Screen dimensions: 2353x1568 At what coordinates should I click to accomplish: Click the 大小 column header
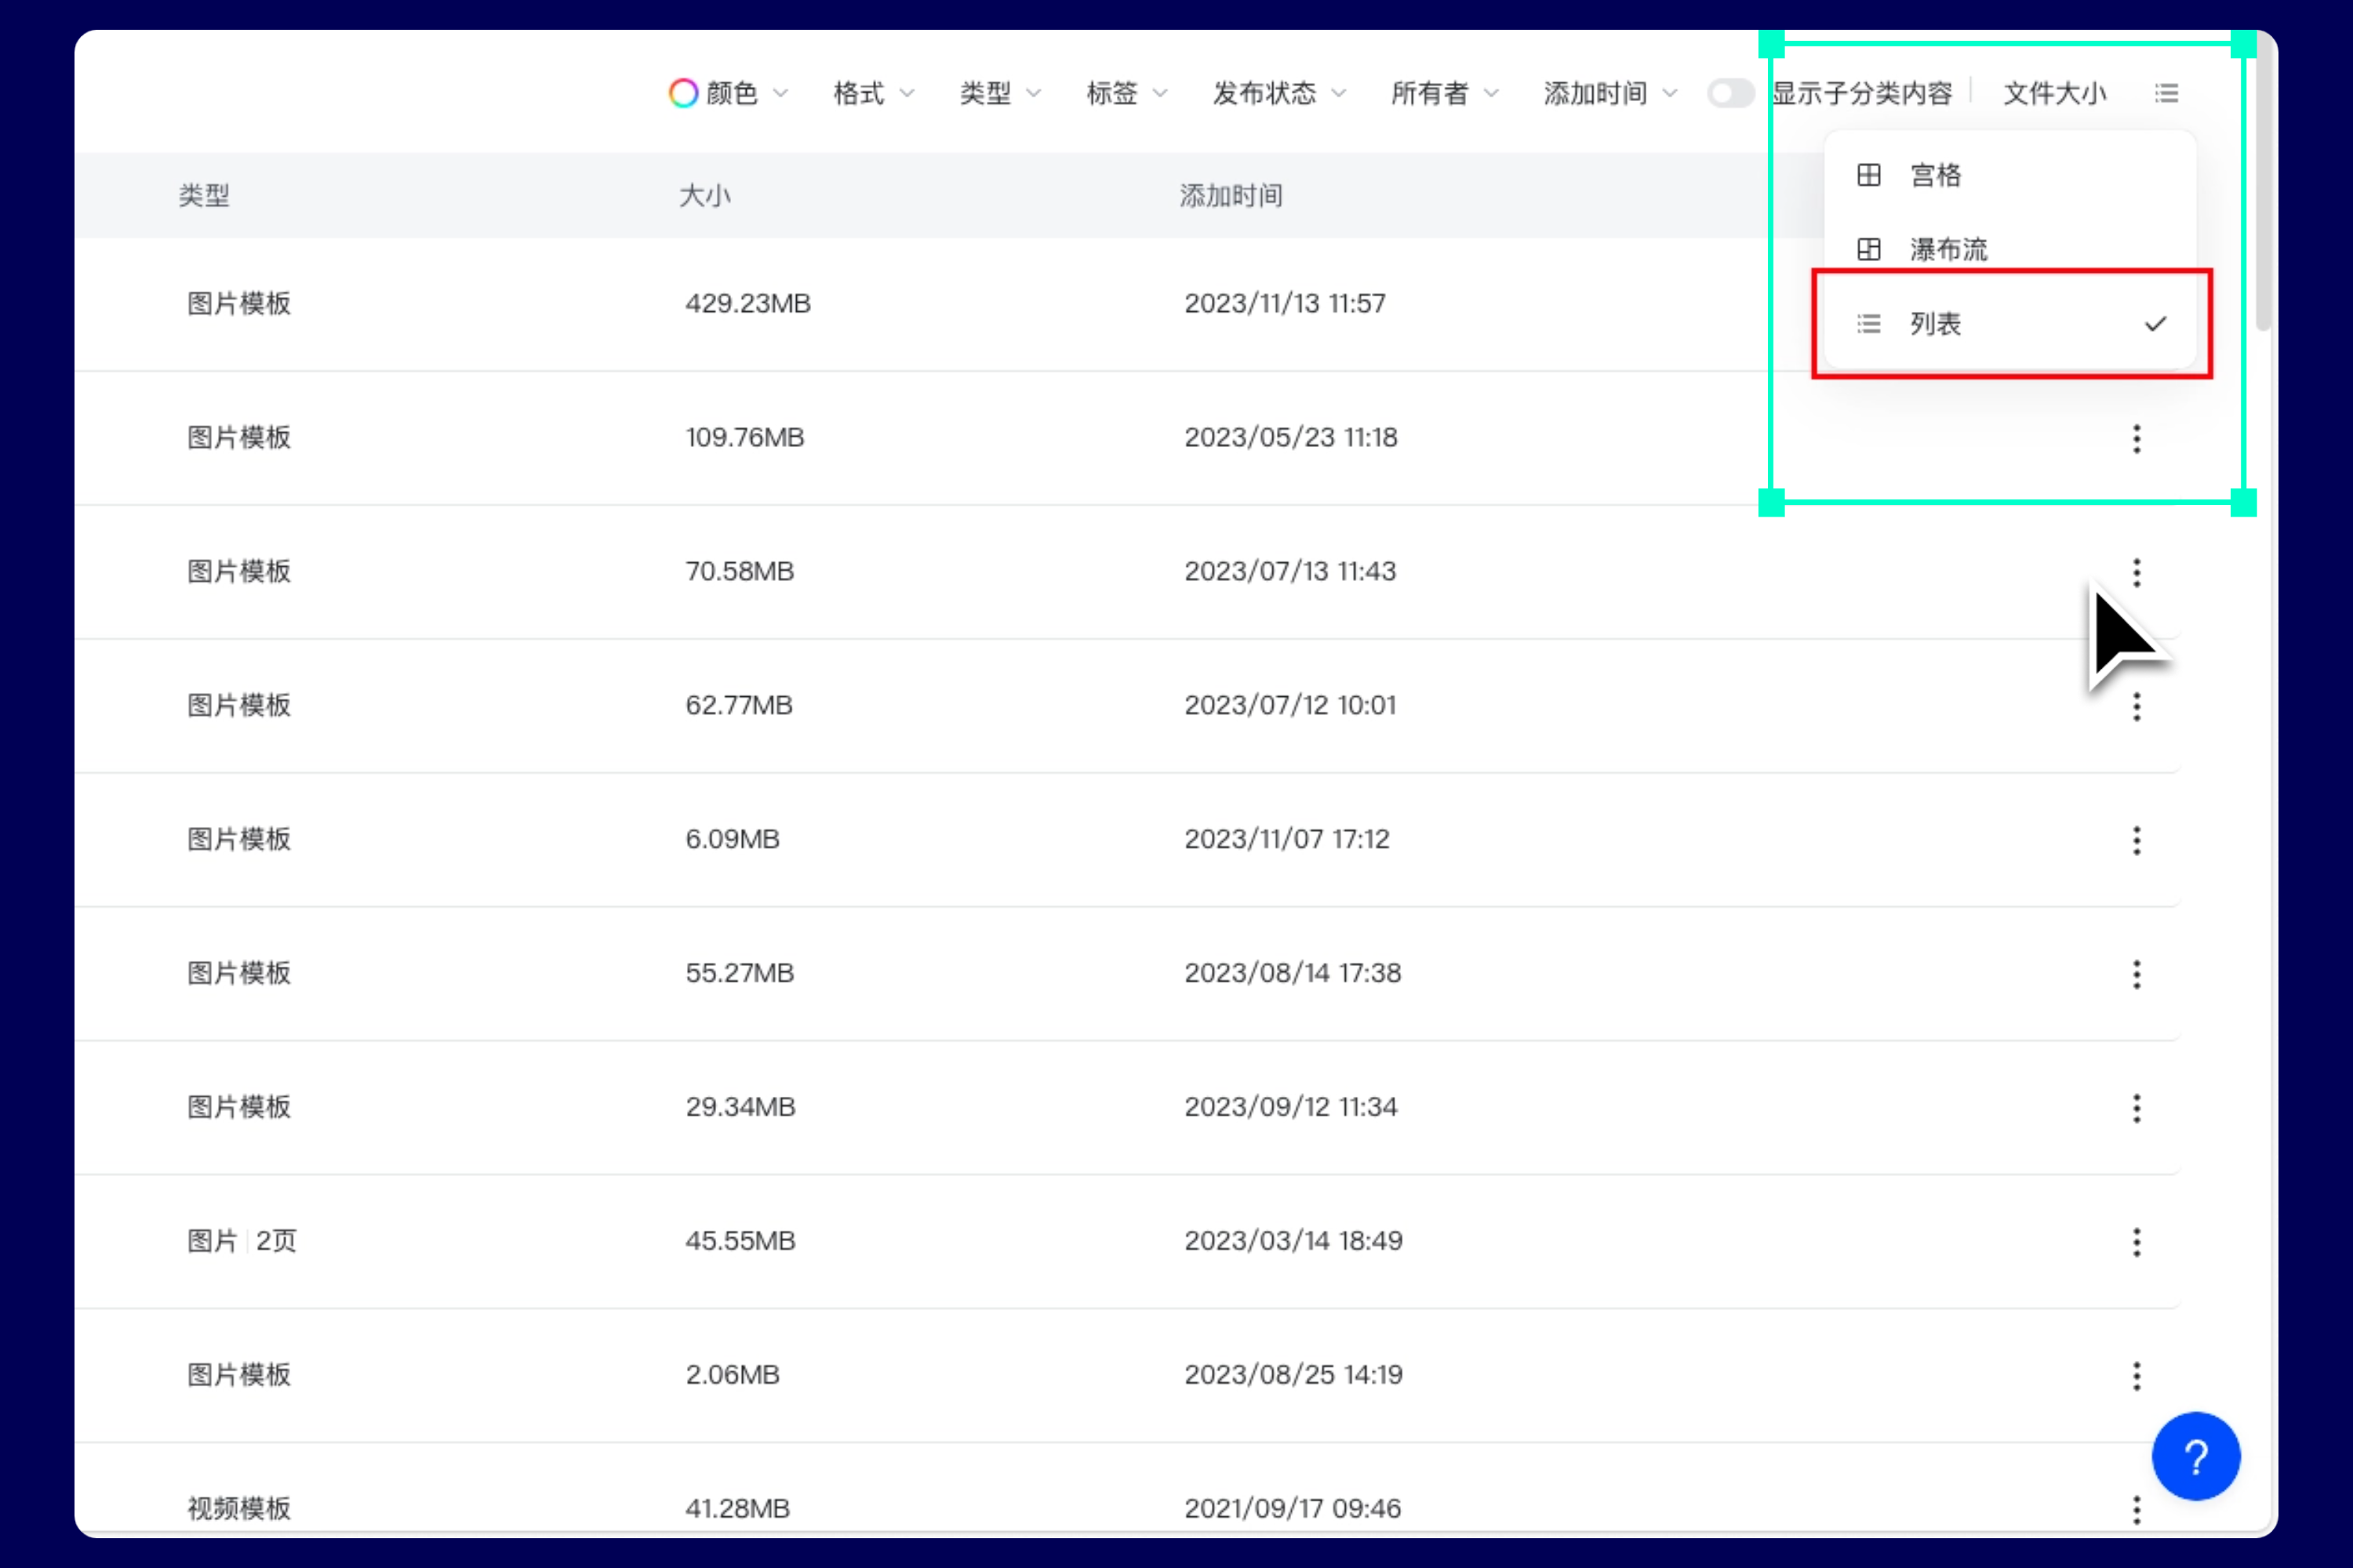coord(704,195)
